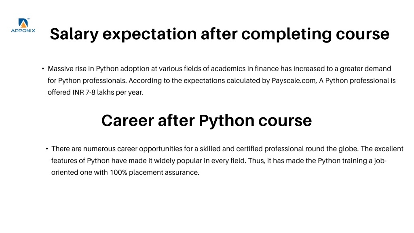Click the word Python in the Career heading
The height and width of the screenshot is (233, 414).
[x=226, y=121]
